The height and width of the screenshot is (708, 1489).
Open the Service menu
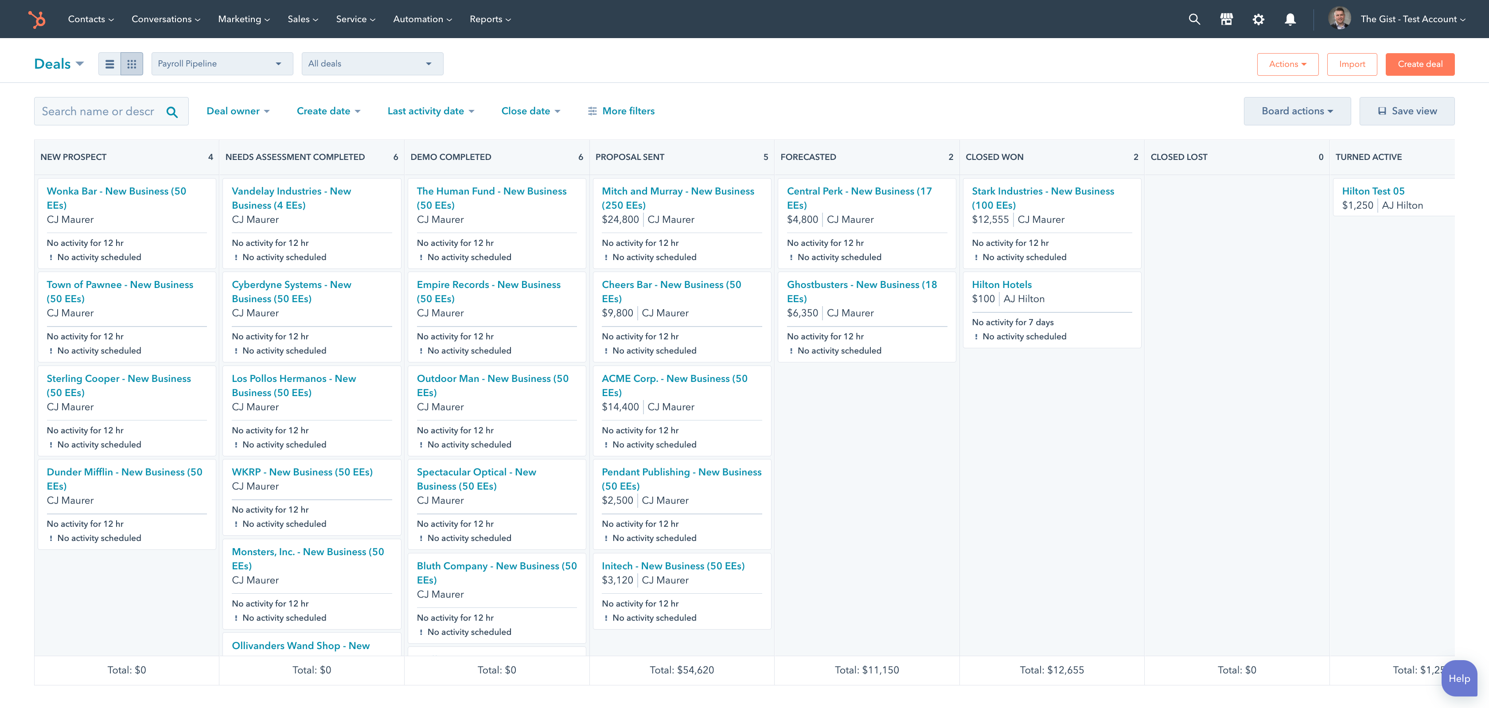tap(355, 19)
